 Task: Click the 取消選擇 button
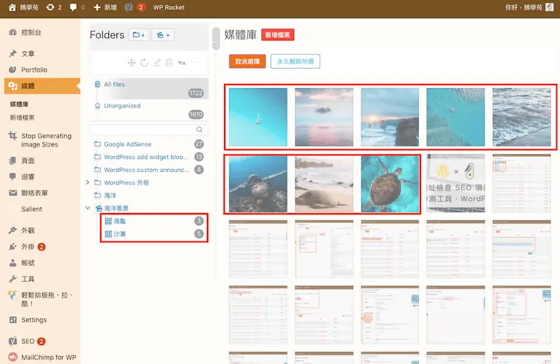point(247,61)
